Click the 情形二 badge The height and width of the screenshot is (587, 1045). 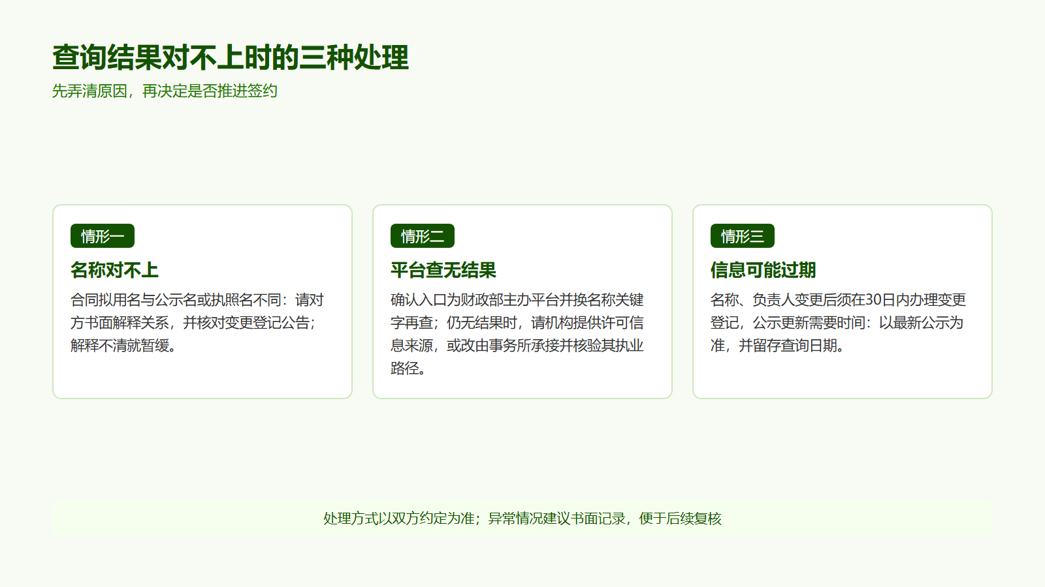pos(423,236)
